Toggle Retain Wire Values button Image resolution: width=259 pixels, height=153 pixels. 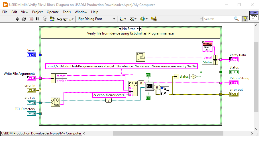[x=52, y=19]
